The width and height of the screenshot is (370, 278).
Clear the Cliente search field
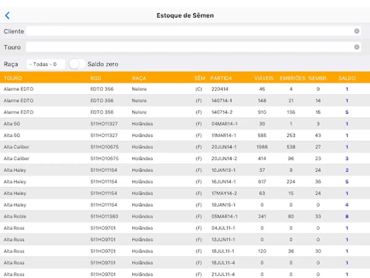coord(356,31)
